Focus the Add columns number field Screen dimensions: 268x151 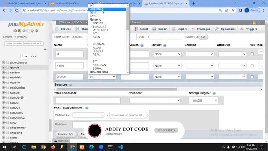tap(165, 37)
